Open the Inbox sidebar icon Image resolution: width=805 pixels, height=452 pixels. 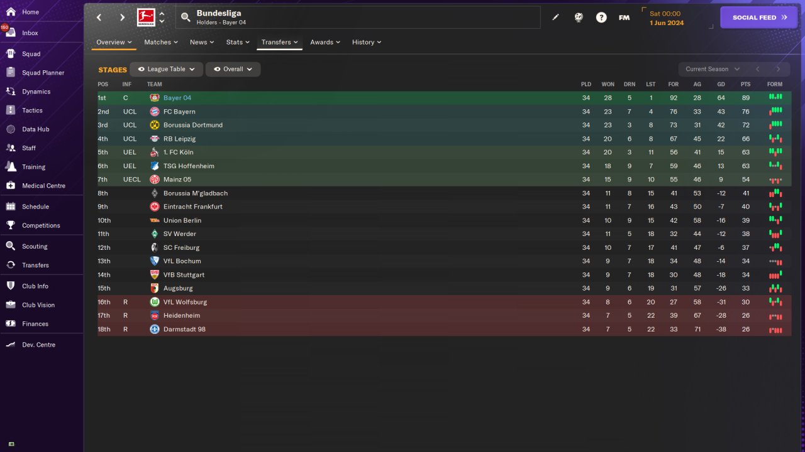pos(11,33)
